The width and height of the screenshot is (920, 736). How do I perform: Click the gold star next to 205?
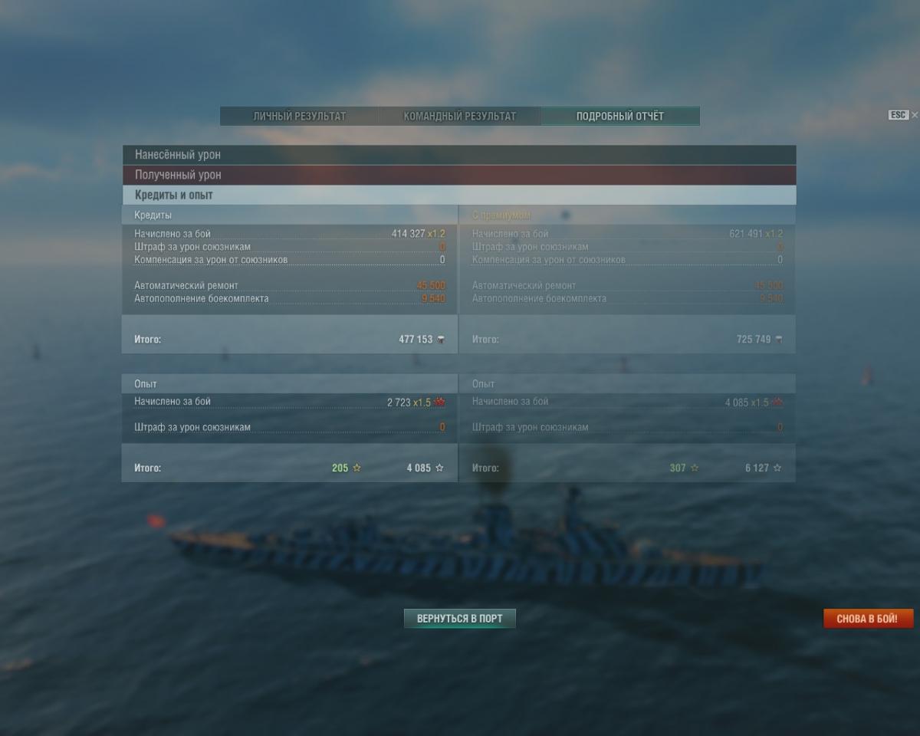click(356, 468)
